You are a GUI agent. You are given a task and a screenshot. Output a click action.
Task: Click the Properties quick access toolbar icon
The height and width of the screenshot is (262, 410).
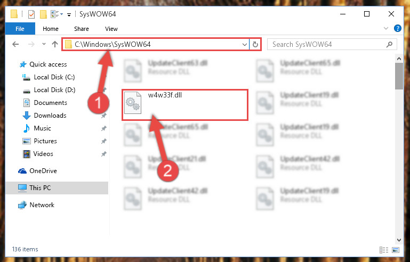(31, 14)
